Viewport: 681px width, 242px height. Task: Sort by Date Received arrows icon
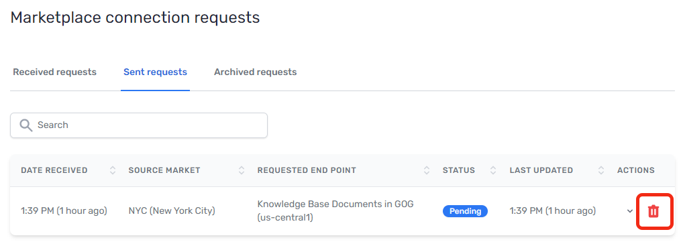(x=113, y=170)
